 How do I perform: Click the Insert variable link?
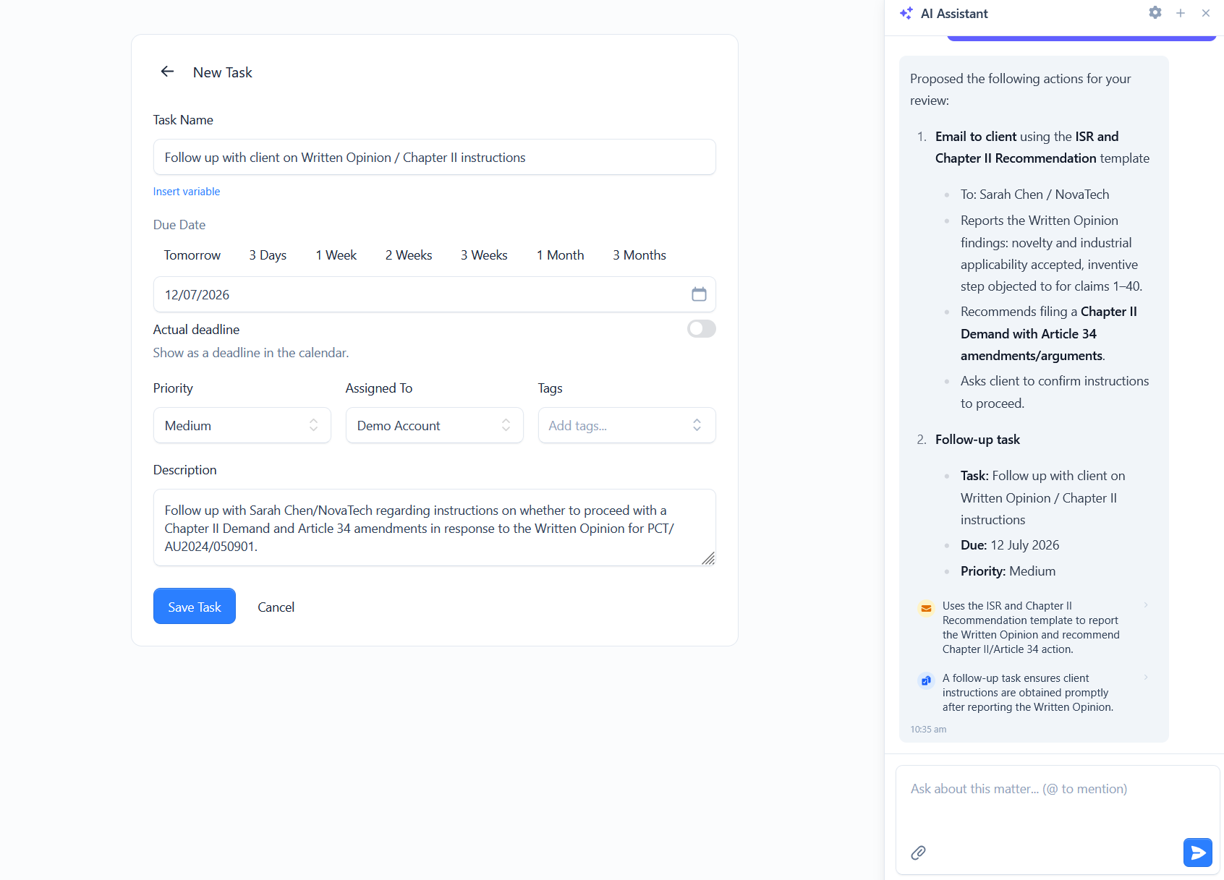(187, 192)
